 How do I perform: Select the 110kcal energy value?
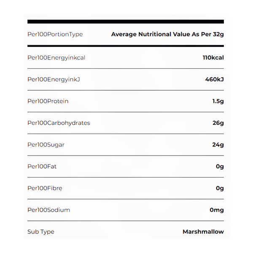213,57
